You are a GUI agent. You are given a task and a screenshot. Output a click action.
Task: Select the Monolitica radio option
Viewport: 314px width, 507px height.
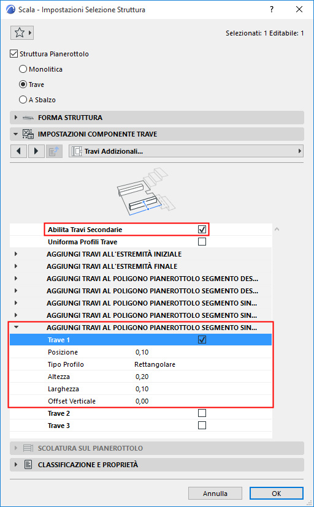pyautogui.click(x=23, y=69)
